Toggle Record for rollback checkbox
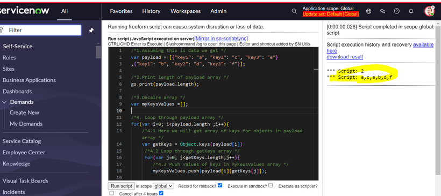The width and height of the screenshot is (441, 196). [220, 185]
